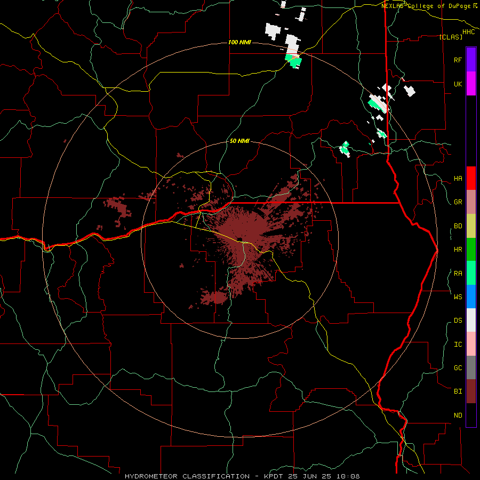Screen dimensions: 480x480
Task: Select the BD yellow legend block
Action: tap(471, 226)
